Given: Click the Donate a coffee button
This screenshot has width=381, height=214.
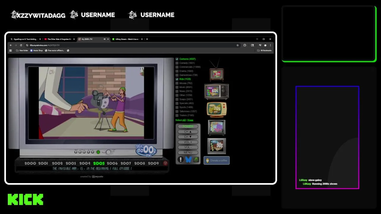Looking at the screenshot, I should click(216, 160).
